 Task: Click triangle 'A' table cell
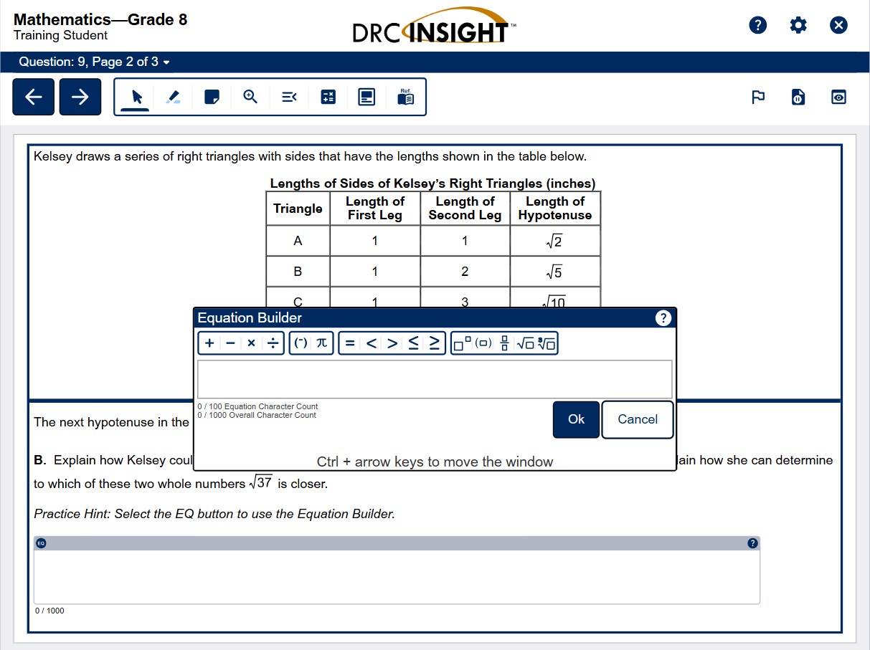(298, 241)
